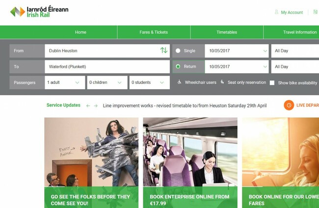The image size is (319, 208).
Task: Enable Show bike availability checkbox
Action: 272,83
